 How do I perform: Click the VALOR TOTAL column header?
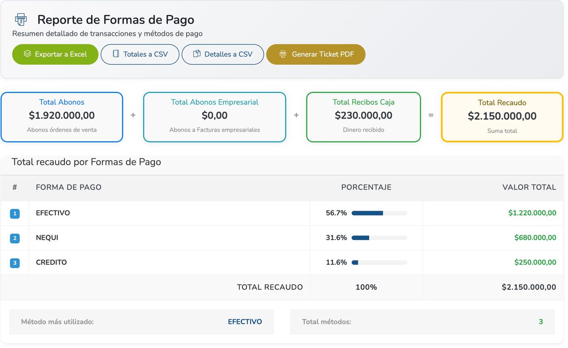click(x=529, y=187)
